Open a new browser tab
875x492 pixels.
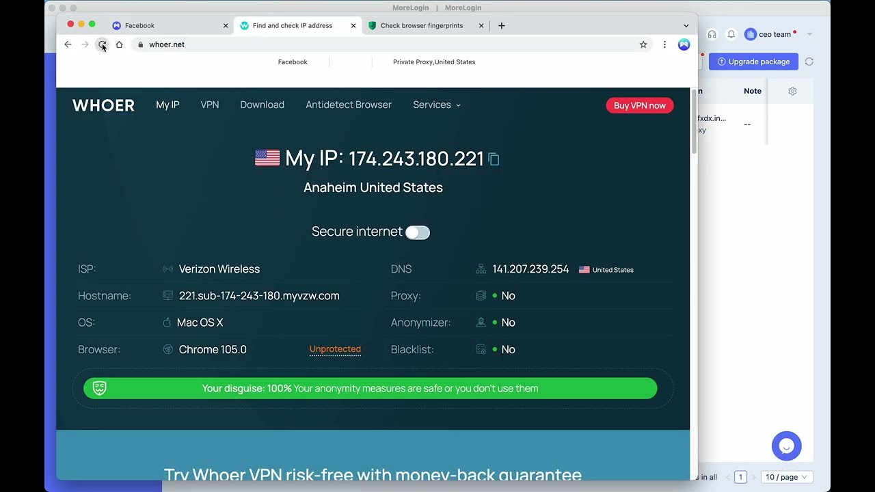(502, 25)
